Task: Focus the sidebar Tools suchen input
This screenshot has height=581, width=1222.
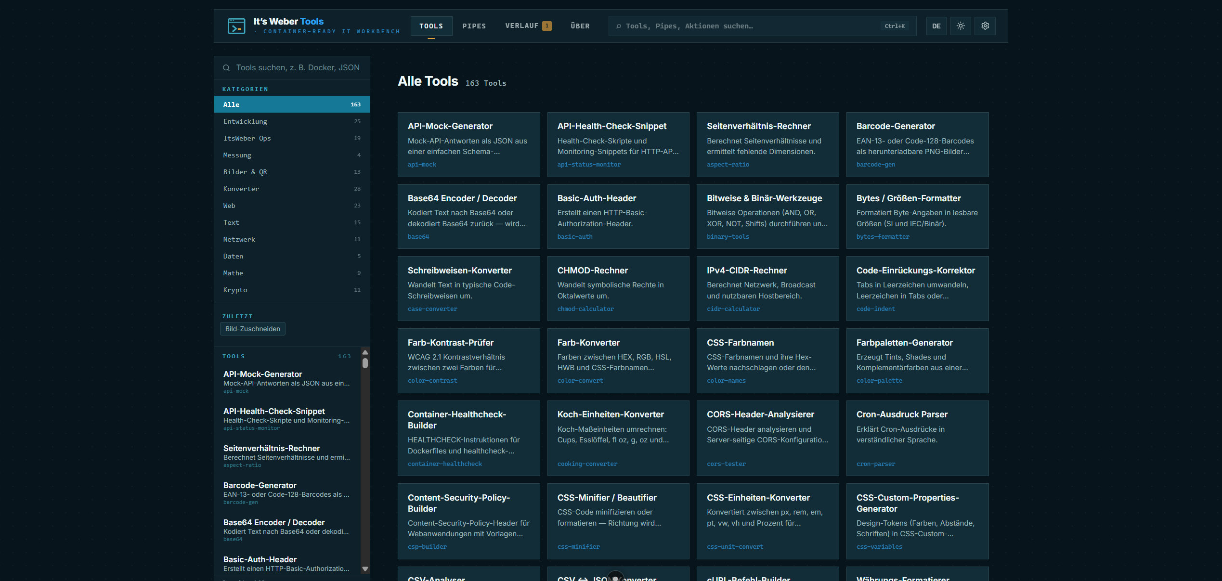Action: [292, 68]
